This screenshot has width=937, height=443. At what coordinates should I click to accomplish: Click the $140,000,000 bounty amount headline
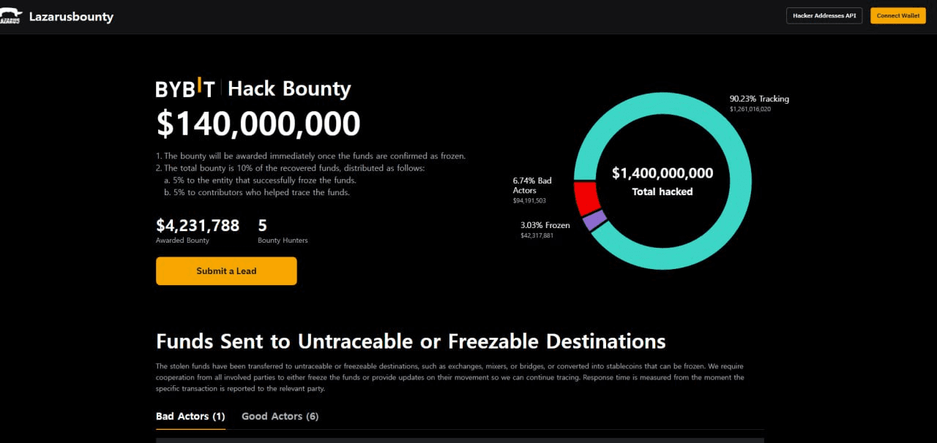point(258,124)
